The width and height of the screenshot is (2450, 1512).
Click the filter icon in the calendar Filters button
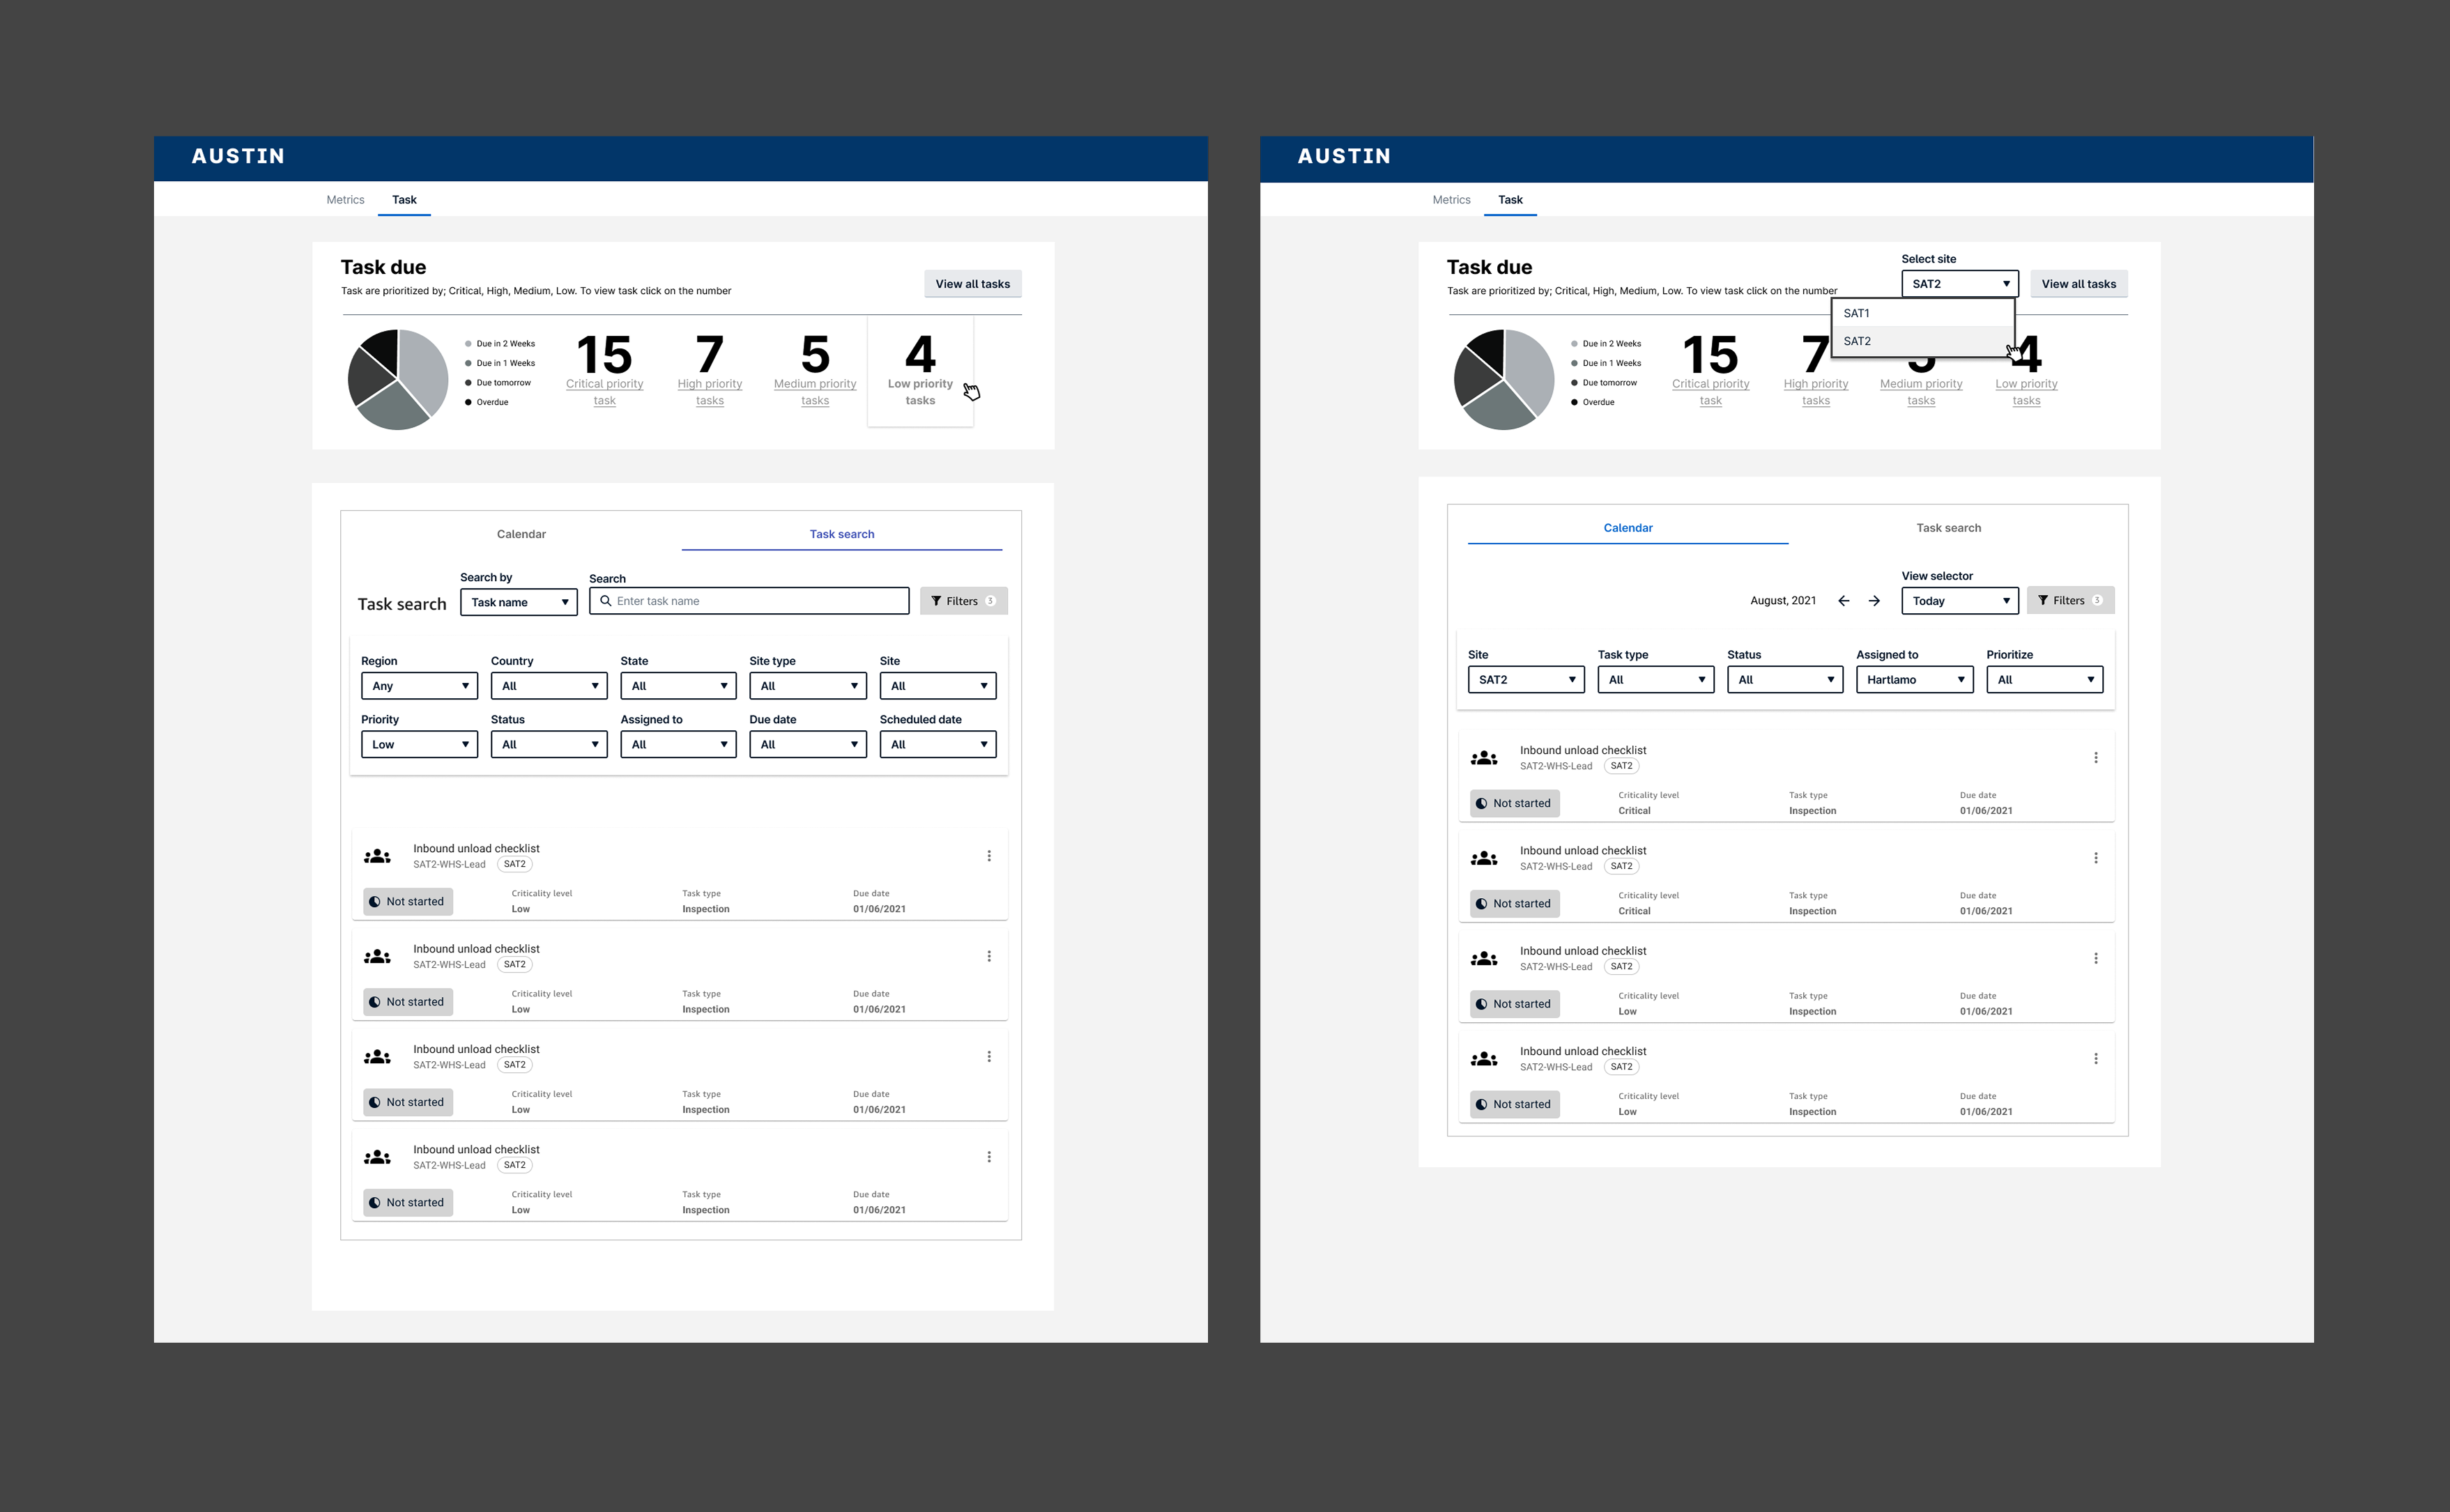[2043, 600]
